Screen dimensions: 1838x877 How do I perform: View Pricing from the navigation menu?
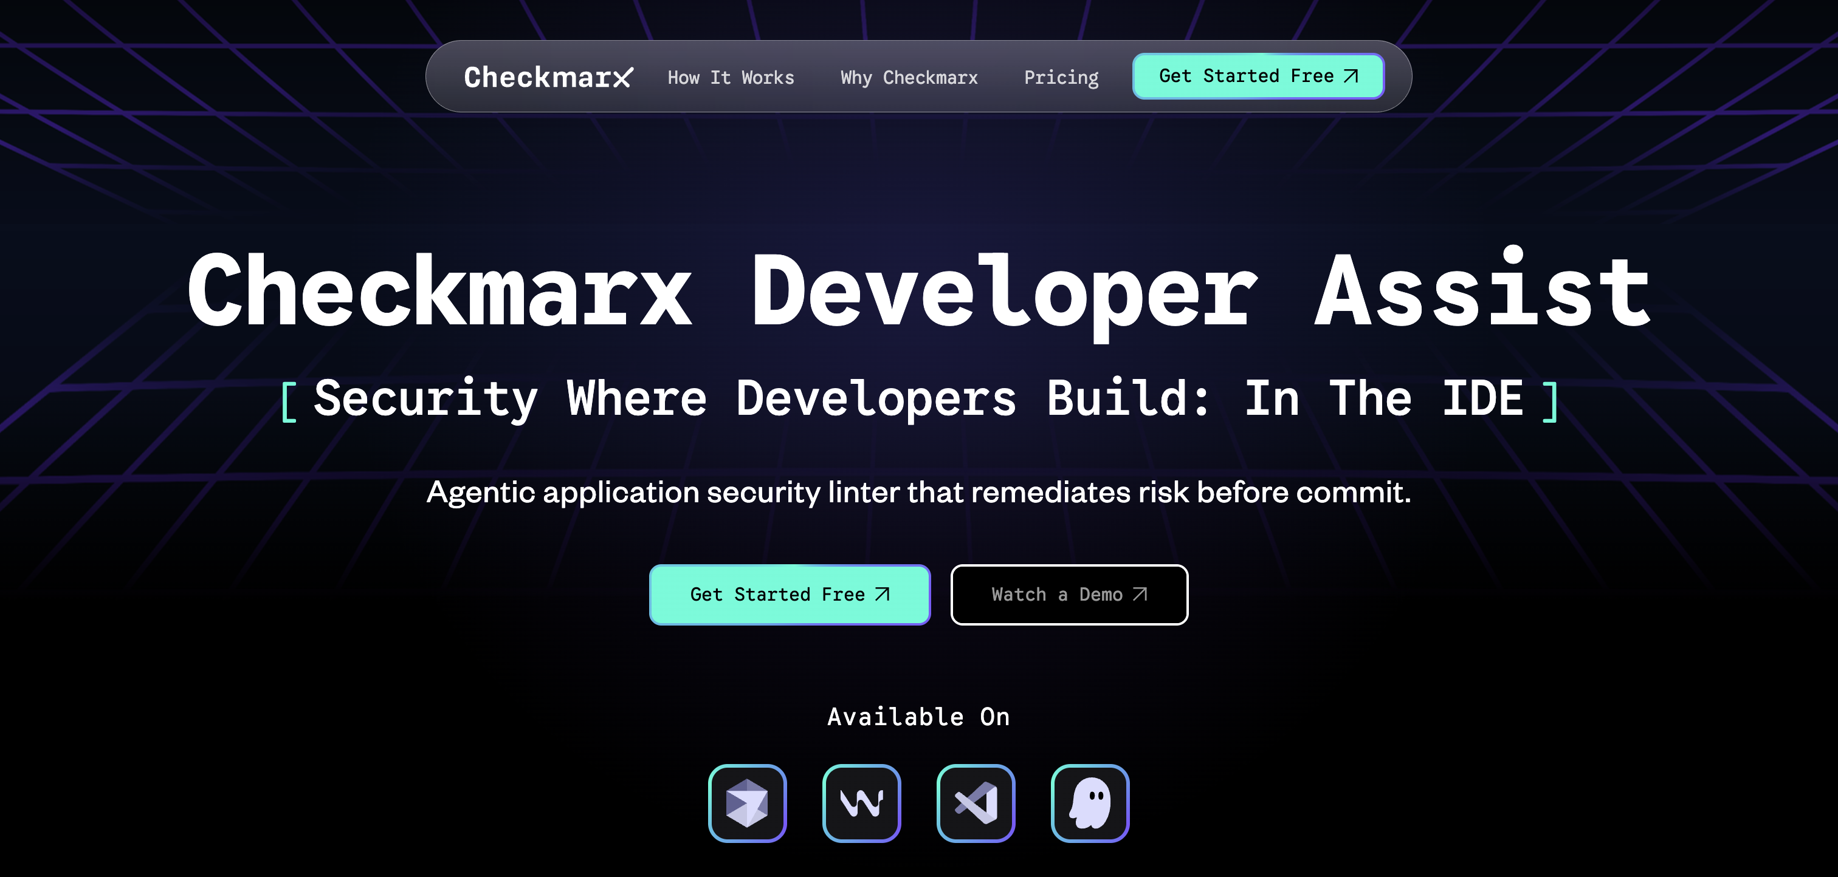pyautogui.click(x=1061, y=77)
